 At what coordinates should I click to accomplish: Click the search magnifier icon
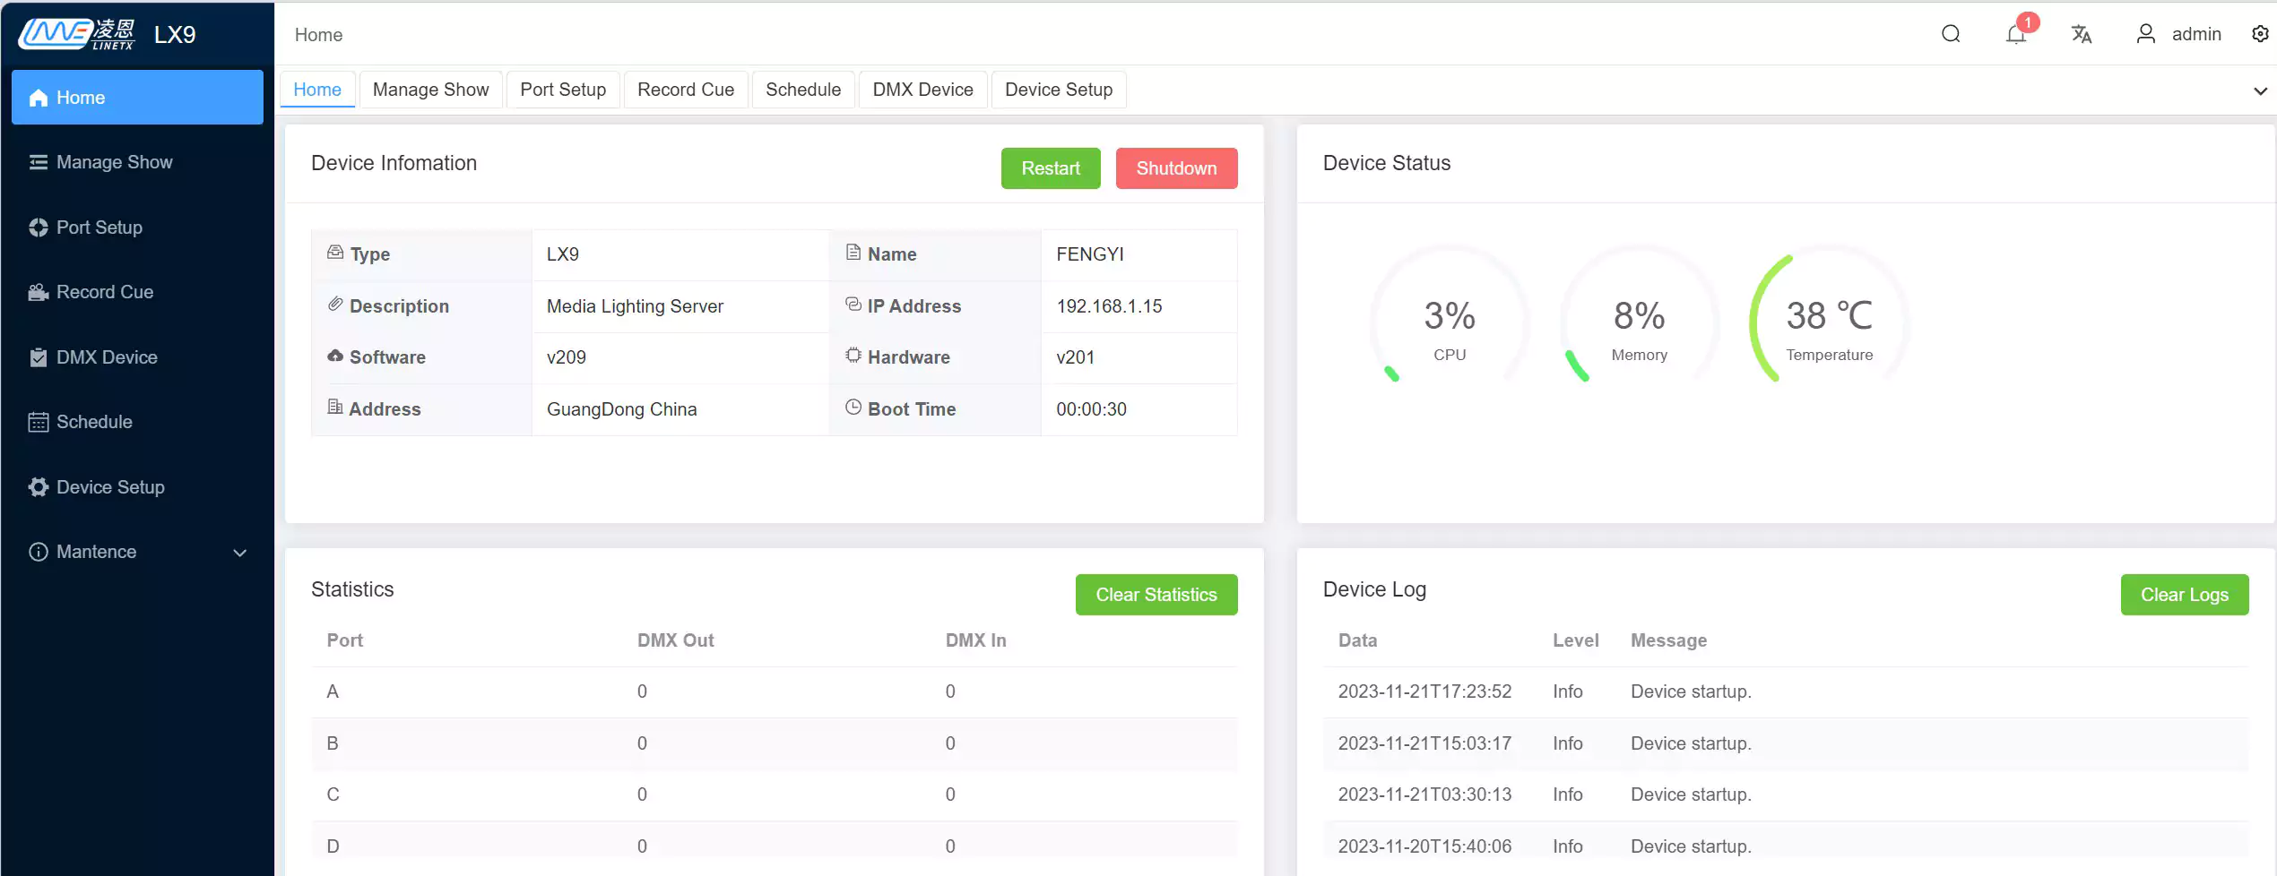tap(1951, 34)
